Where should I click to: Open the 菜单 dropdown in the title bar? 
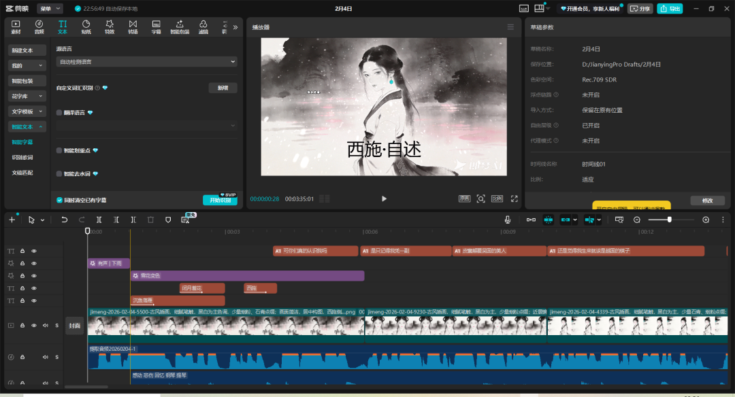[50, 9]
